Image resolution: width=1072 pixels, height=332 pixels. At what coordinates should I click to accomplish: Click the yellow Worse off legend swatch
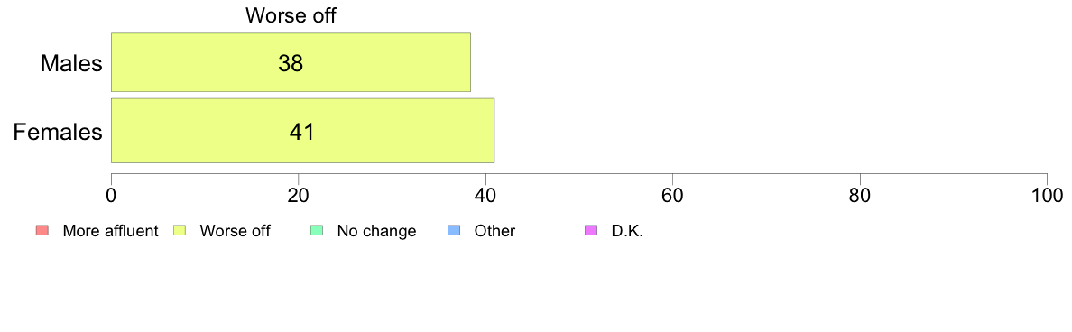tap(180, 231)
